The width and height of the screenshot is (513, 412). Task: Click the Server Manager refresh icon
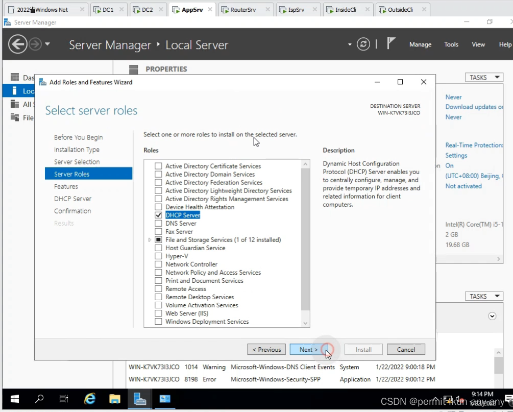pos(363,44)
